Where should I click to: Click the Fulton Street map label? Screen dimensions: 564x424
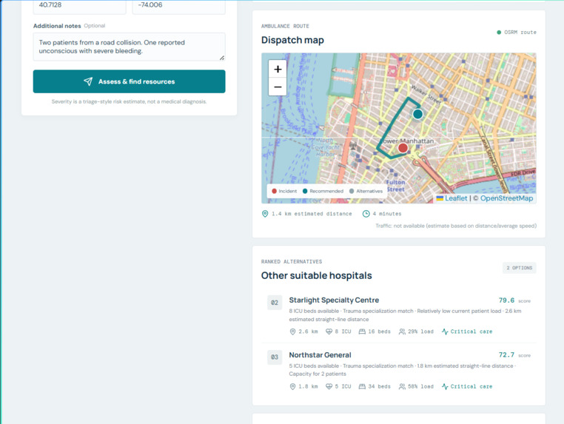(x=396, y=186)
